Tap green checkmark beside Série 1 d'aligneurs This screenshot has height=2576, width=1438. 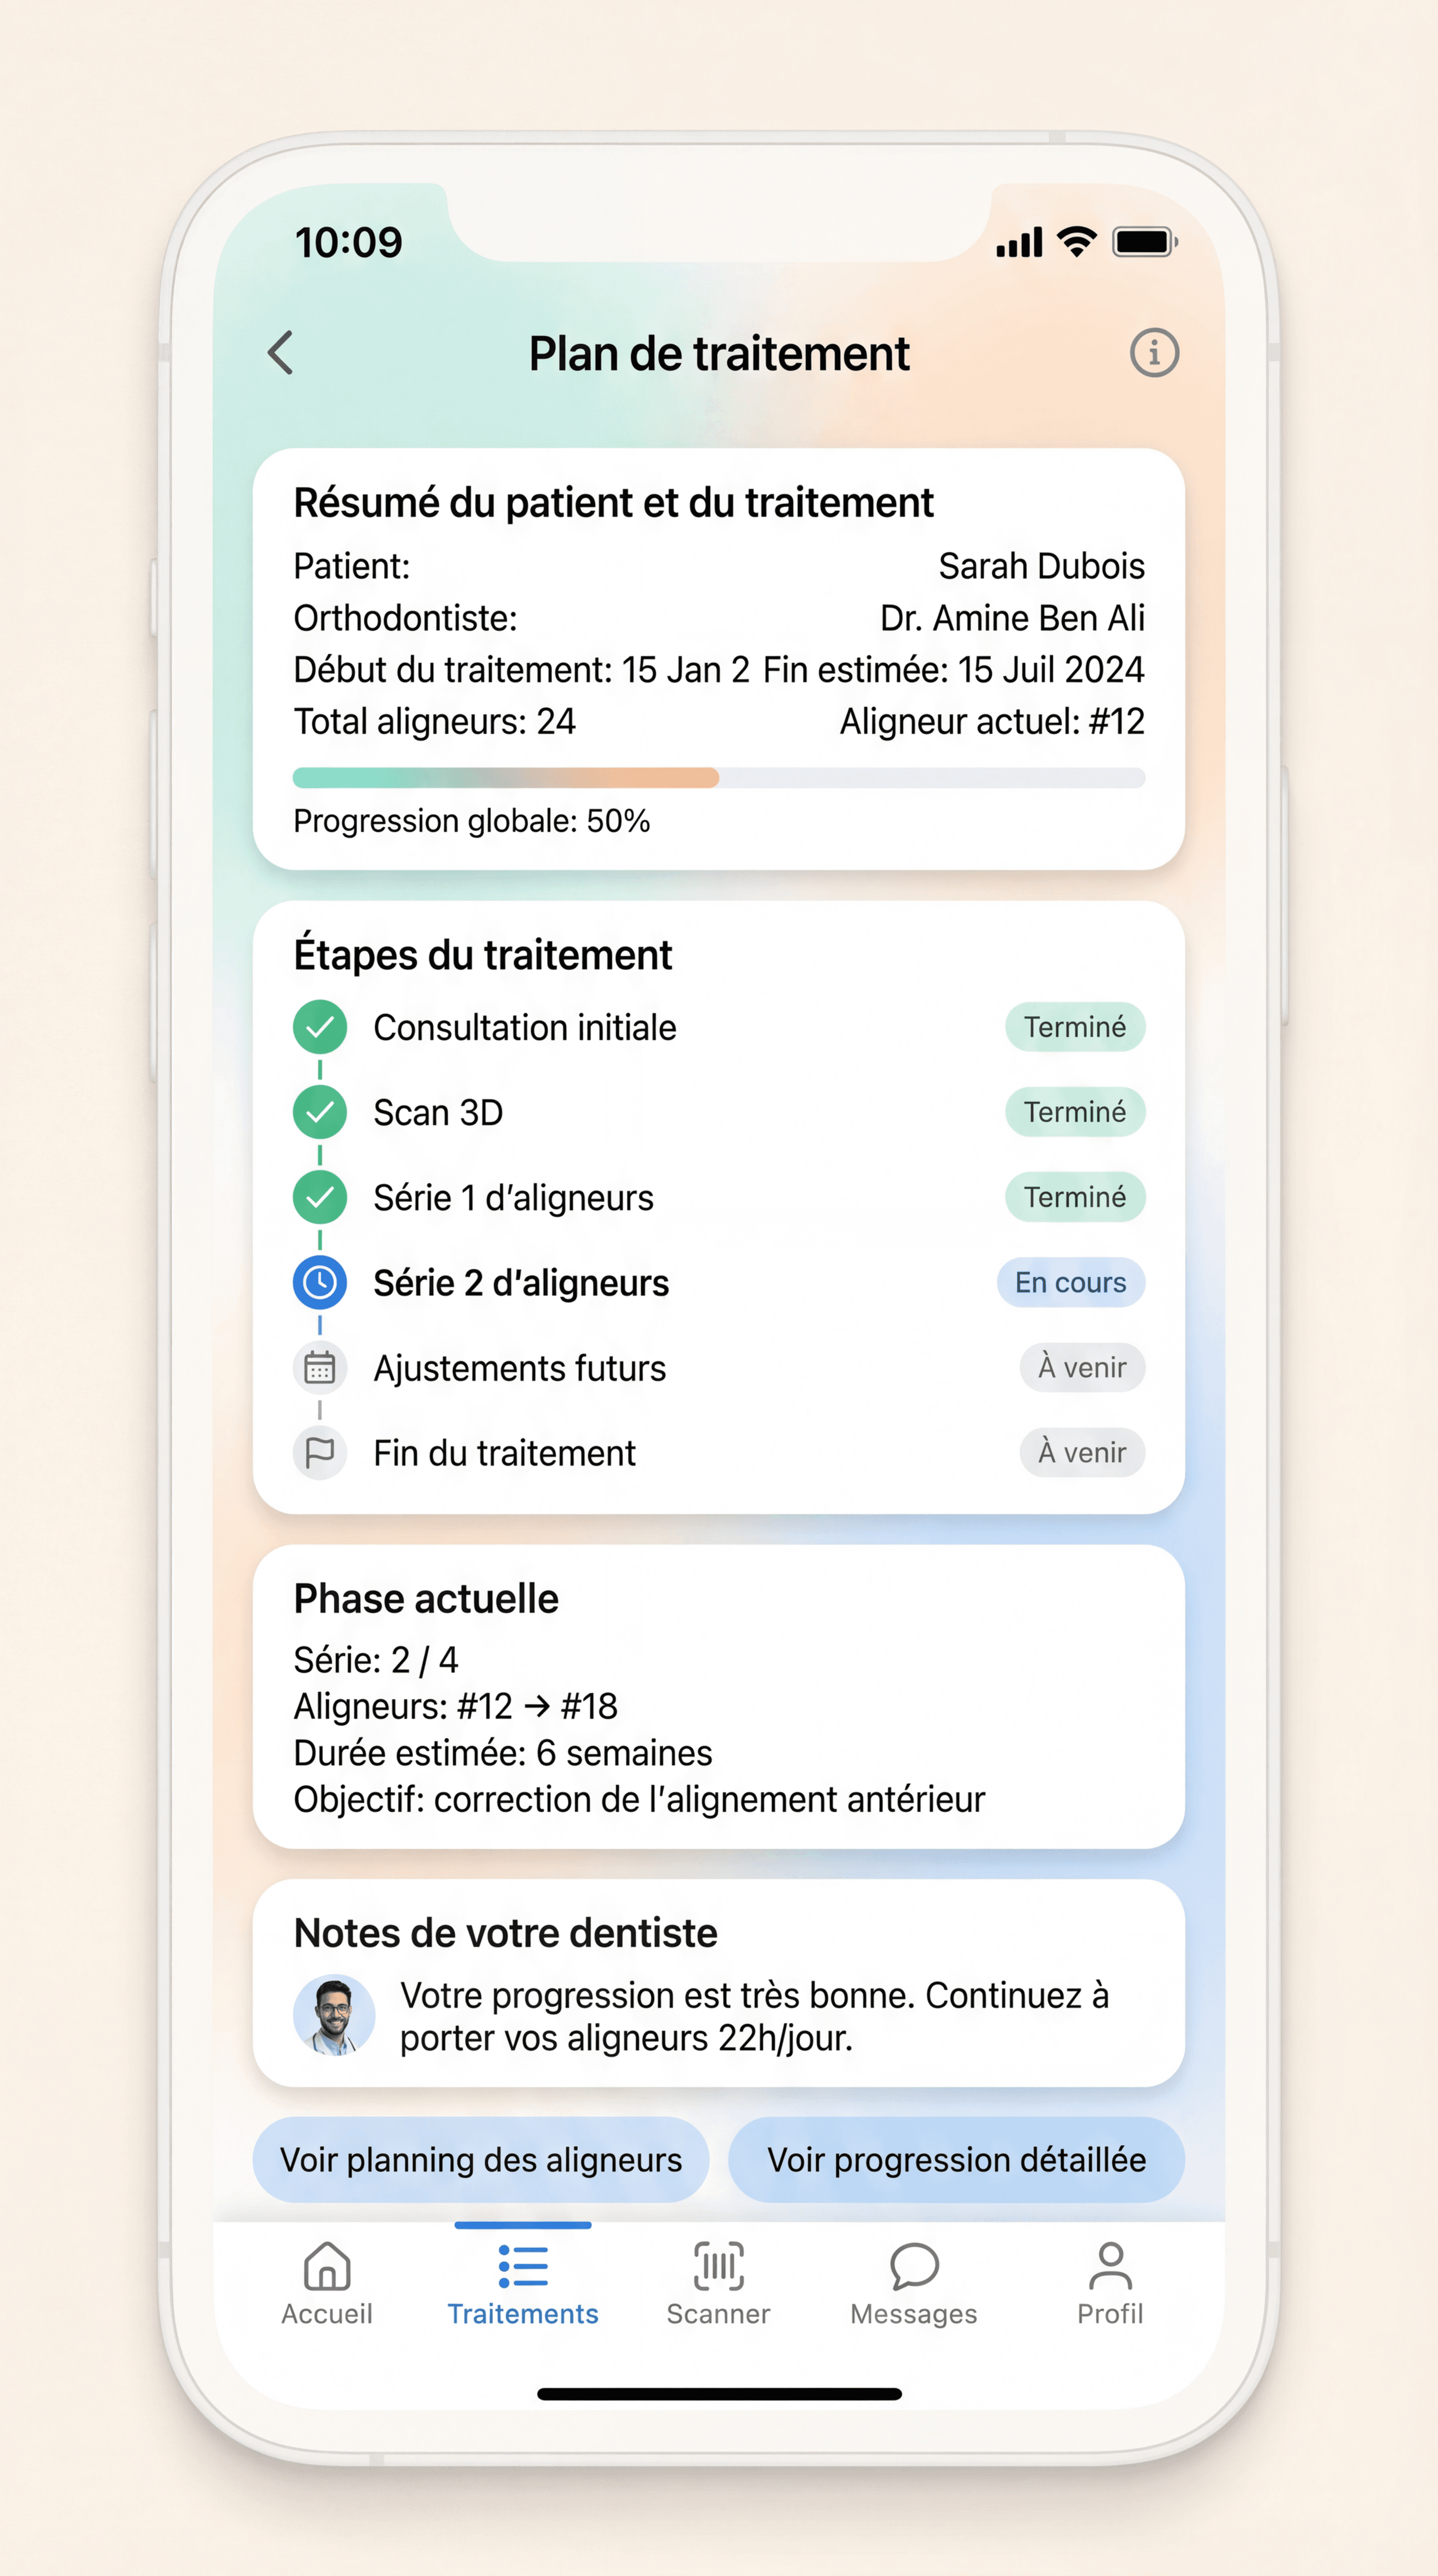coord(320,1197)
